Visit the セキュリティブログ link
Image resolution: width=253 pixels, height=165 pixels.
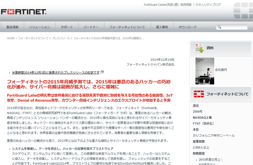pyautogui.click(x=208, y=5)
